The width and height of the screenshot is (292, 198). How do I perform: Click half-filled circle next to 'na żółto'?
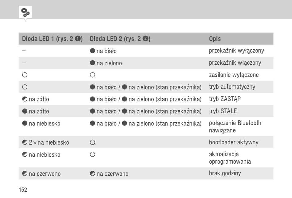pyautogui.click(x=25, y=99)
